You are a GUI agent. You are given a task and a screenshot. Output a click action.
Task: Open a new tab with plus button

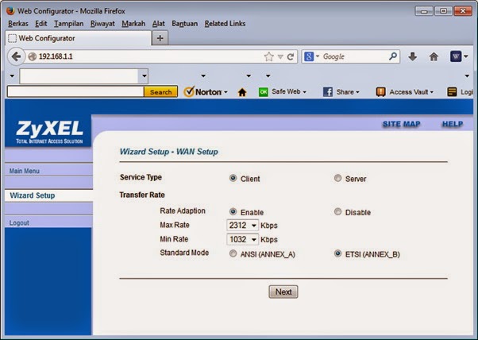(x=160, y=38)
